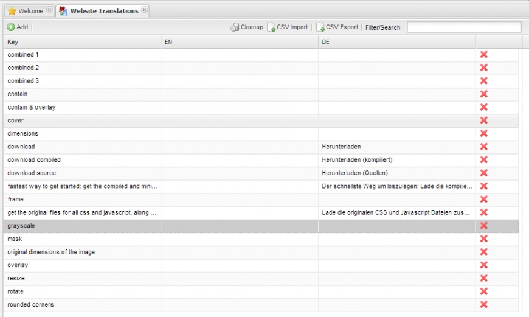Sort by the Key column header

pos(82,42)
